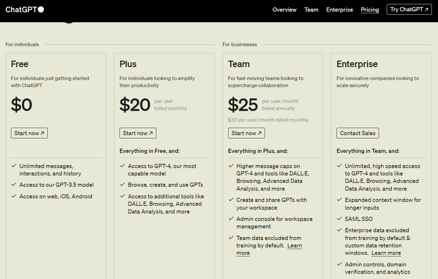Click the 'SAML SSO' feature

click(x=359, y=219)
